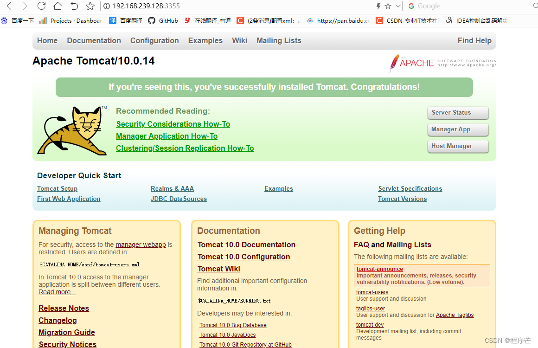View site info icon beside the address
This screenshot has width=538, height=348.
pyautogui.click(x=107, y=6)
